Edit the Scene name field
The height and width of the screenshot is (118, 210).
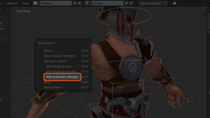click(108, 3)
